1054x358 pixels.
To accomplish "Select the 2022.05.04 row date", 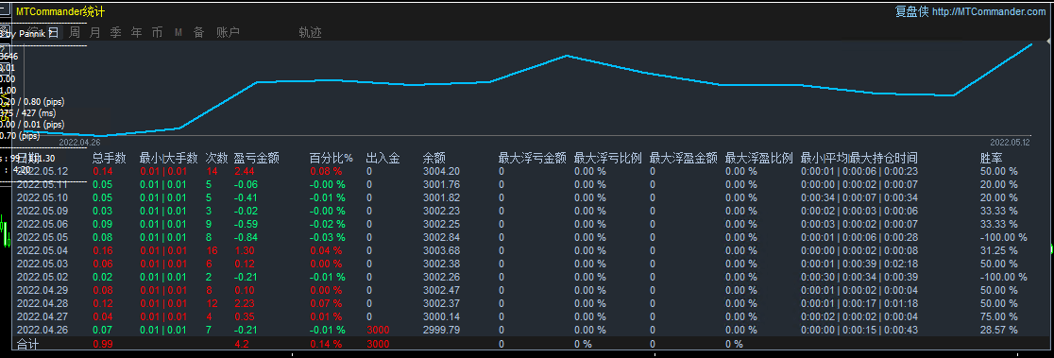I will tap(42, 250).
